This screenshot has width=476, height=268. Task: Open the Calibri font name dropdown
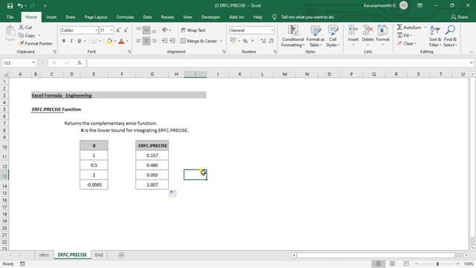coord(96,30)
